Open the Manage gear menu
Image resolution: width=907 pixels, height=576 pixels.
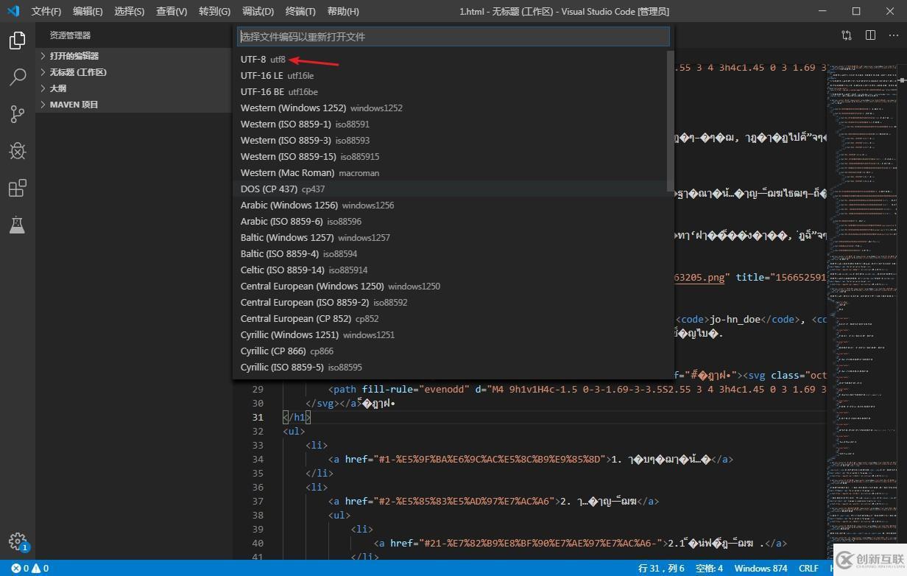point(18,541)
